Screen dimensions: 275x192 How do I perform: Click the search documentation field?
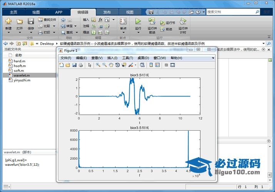pos(231,12)
